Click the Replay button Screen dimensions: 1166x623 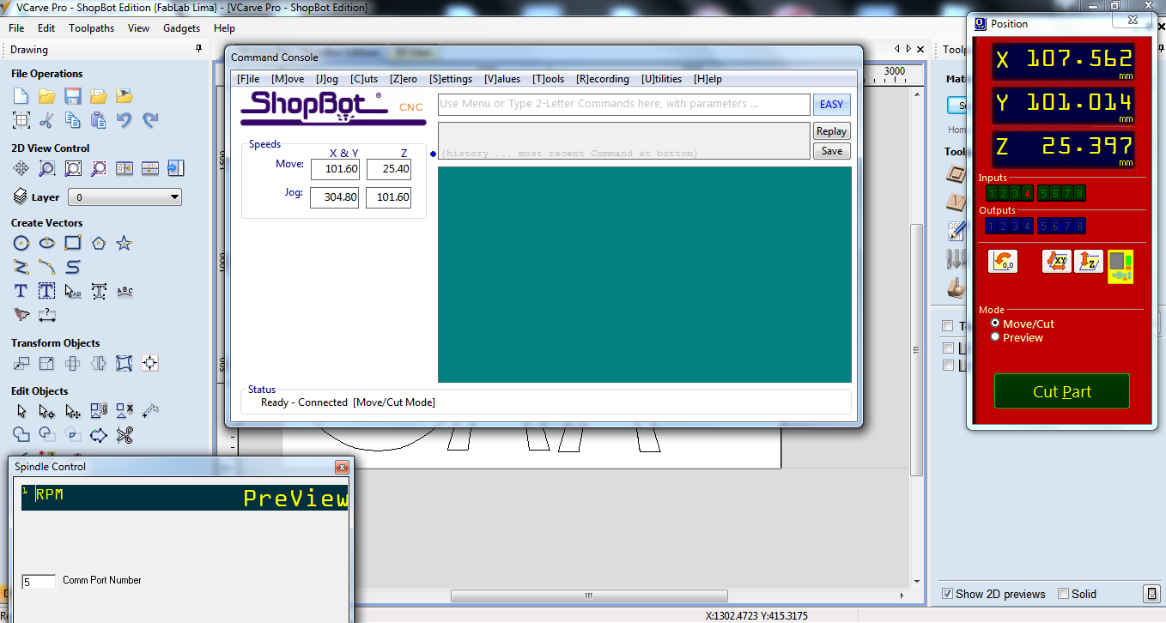point(831,131)
